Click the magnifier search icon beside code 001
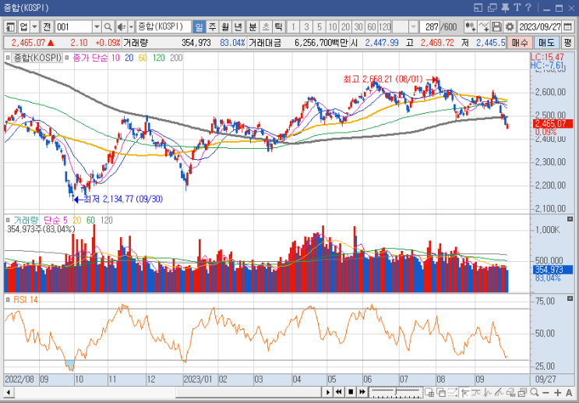 108,27
